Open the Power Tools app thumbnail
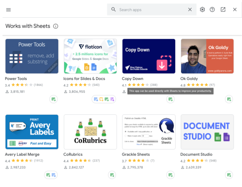242x187 pixels. [x=32, y=56]
